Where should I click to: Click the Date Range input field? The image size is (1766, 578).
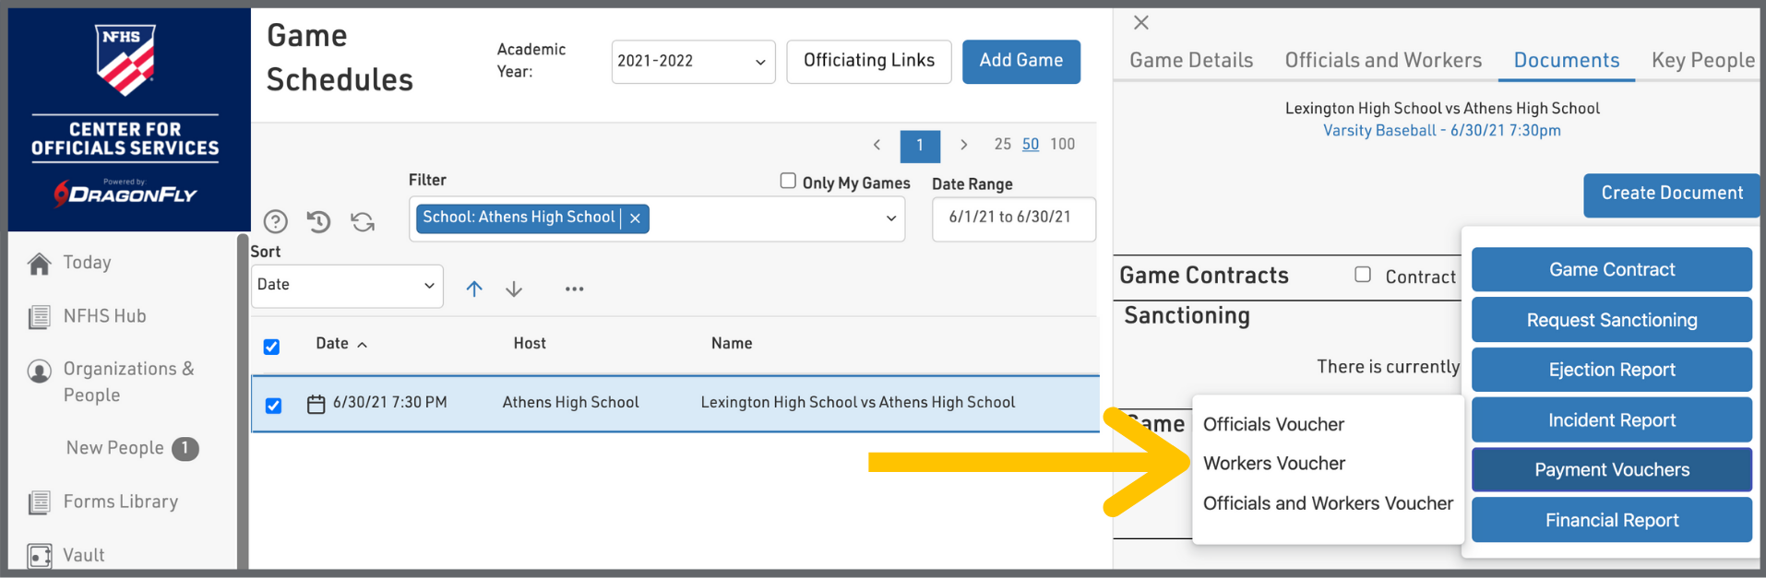[1013, 218]
